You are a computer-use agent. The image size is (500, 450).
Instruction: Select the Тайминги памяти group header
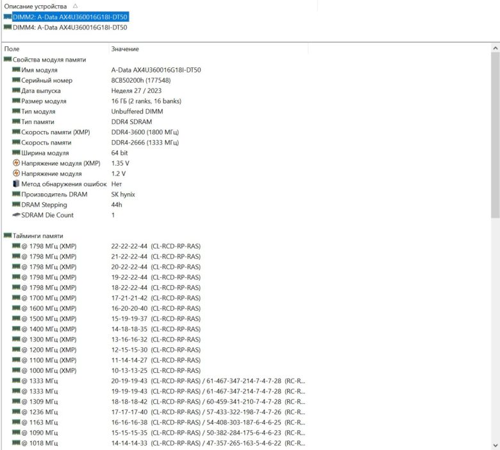[x=38, y=236]
